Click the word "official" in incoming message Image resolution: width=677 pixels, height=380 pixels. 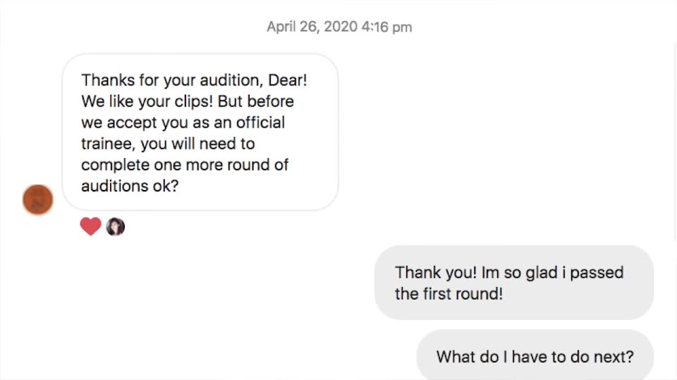258,122
